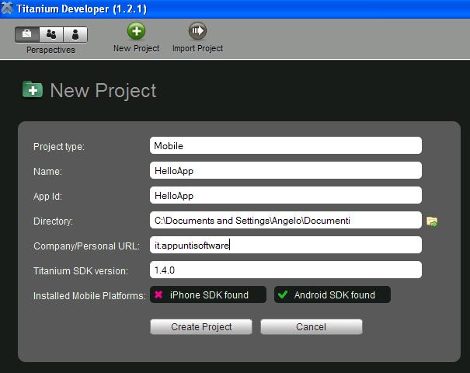Viewport: 470px width, 373px height.
Task: Click the New Project page heading
Action: click(x=103, y=90)
